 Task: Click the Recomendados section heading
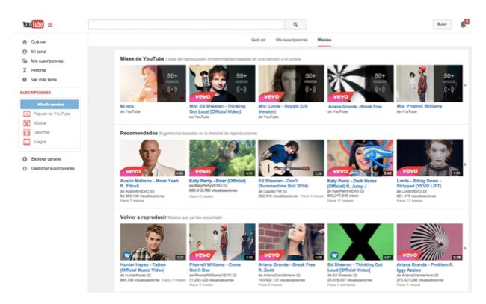pos(138,133)
